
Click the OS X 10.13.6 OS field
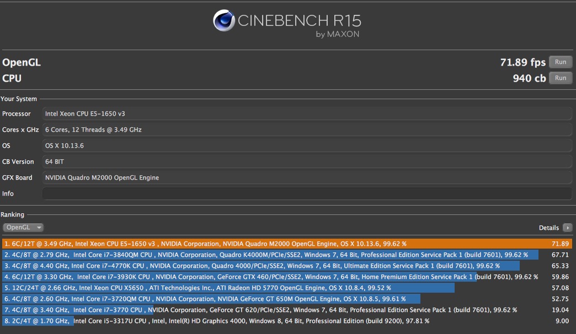point(307,146)
